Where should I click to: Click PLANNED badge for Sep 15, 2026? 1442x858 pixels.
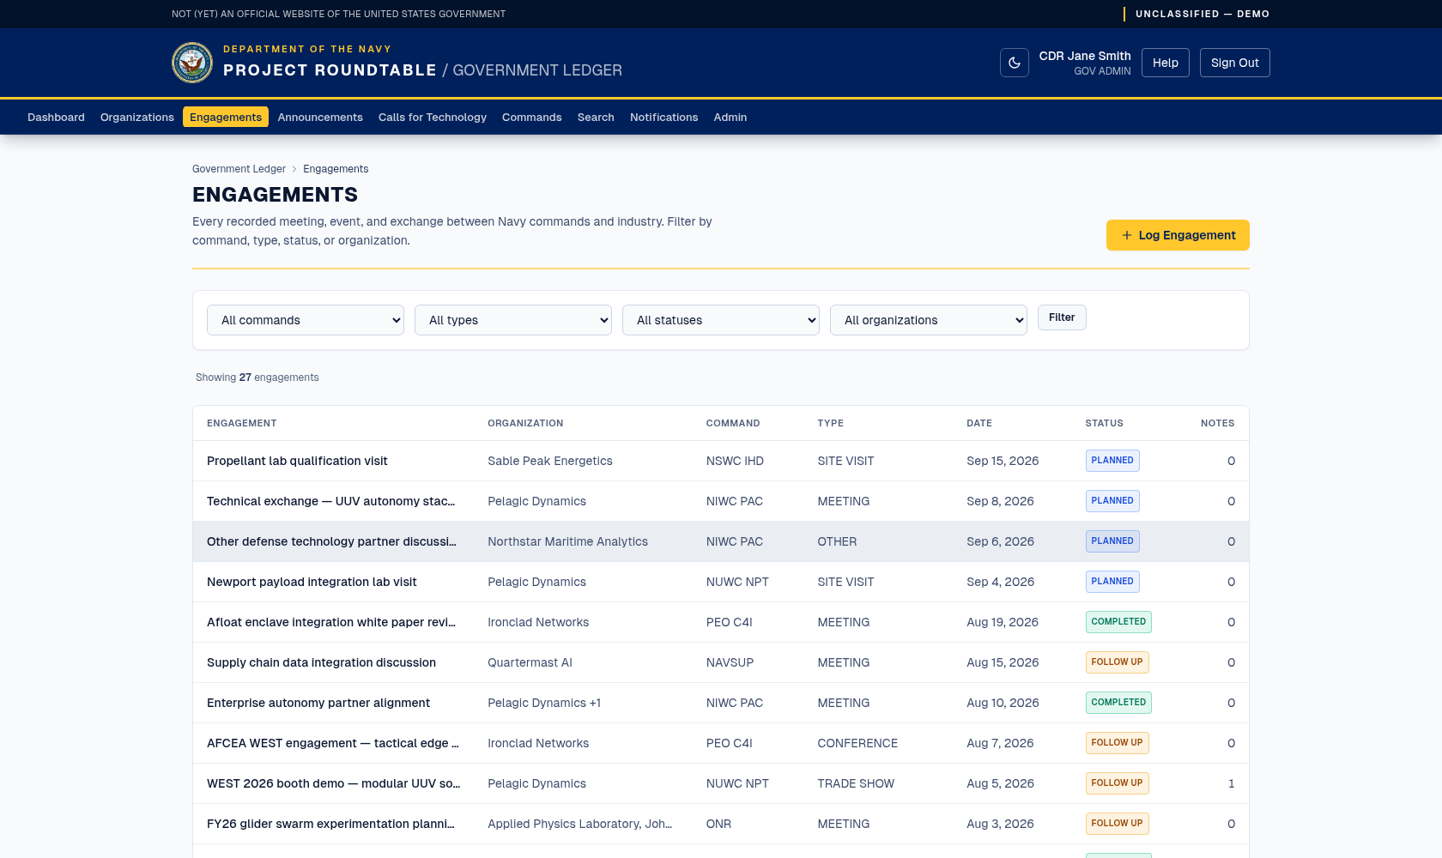click(x=1112, y=461)
